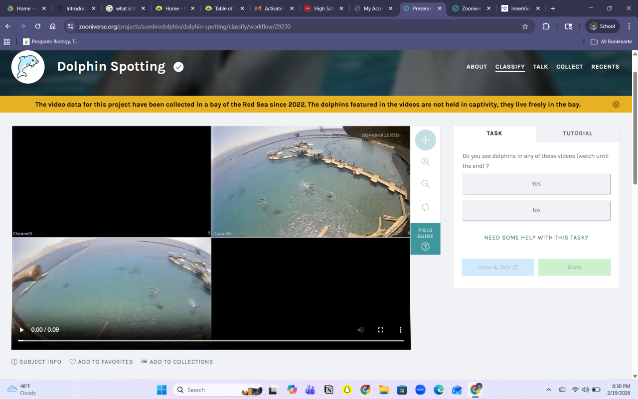Screen dimensions: 638x399
Task: Switch to the Tutorial tab
Action: [x=577, y=133]
